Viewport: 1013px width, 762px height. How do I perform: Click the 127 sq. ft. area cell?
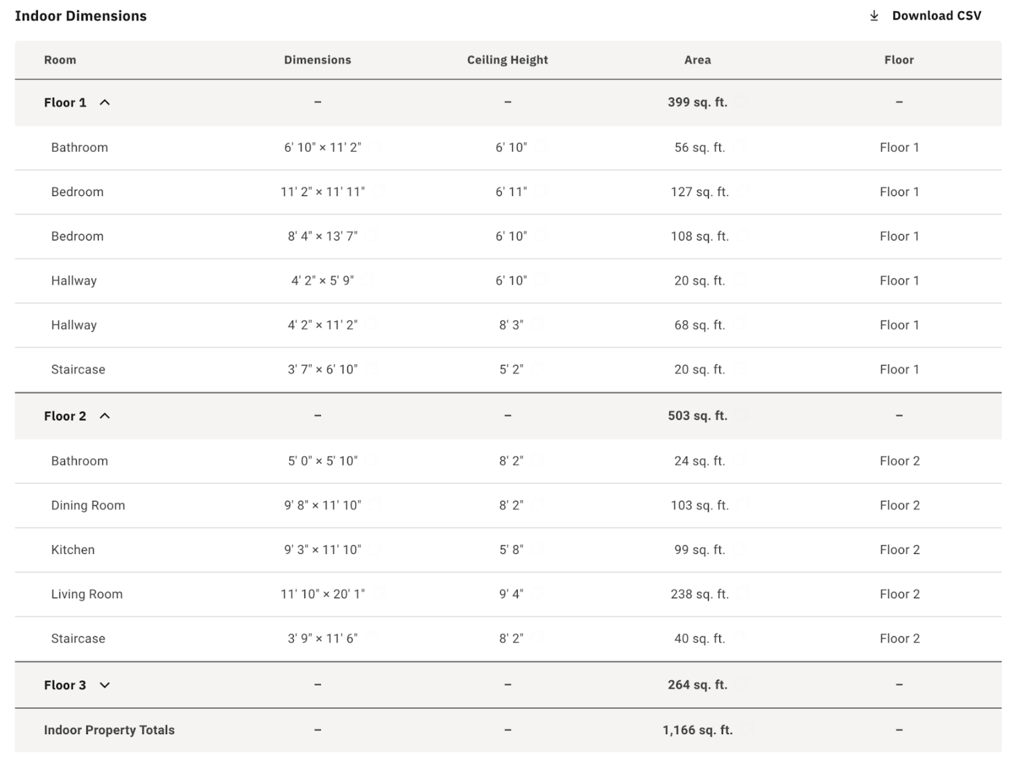coord(700,192)
